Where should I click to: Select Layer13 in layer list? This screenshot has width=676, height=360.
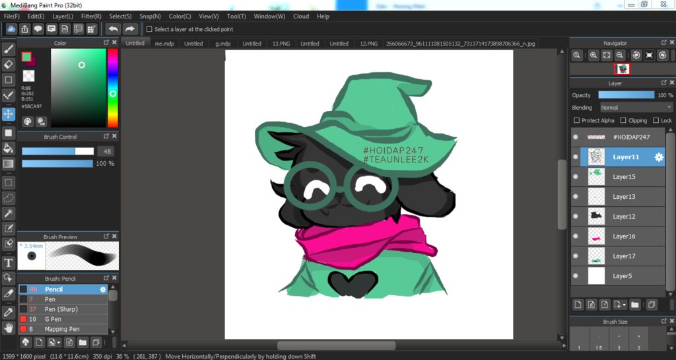click(618, 197)
